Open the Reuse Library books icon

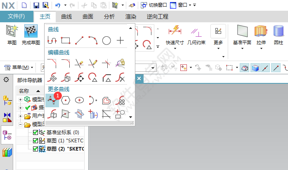point(7,152)
